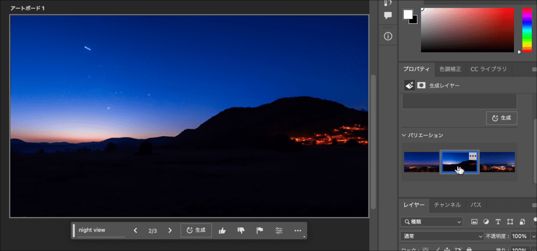537x251 pixels.
Task: Switch to the チャンネル tab
Action: click(447, 205)
